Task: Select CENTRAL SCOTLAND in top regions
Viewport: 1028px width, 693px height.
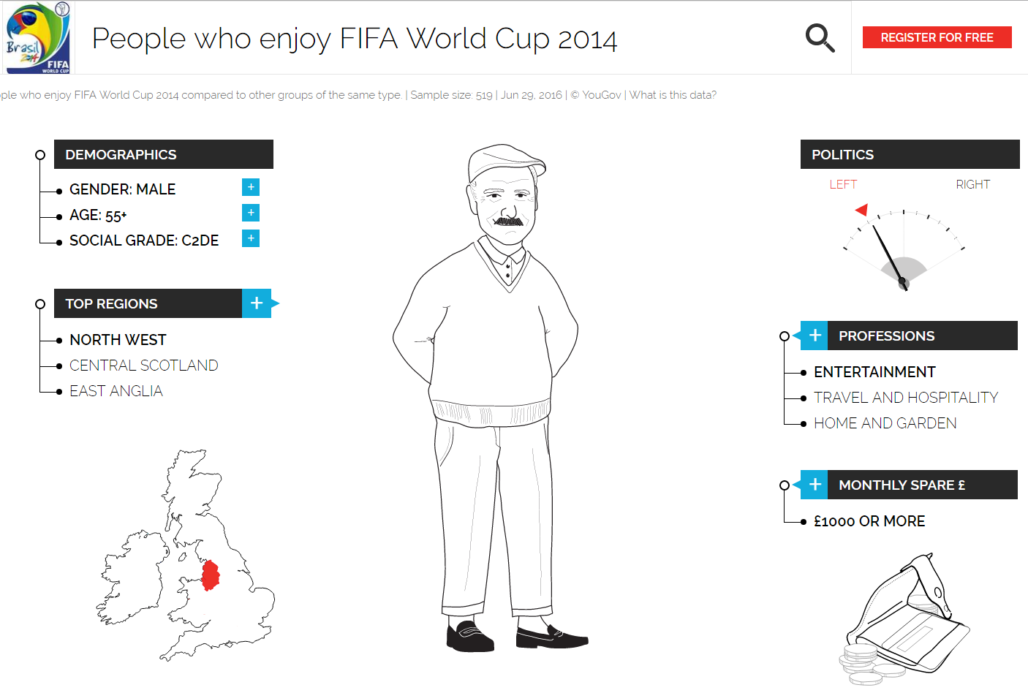Action: (143, 365)
